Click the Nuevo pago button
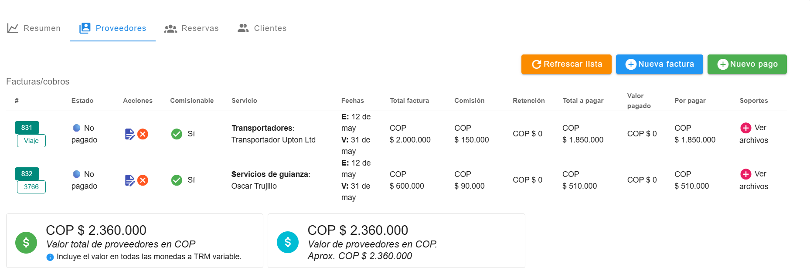The image size is (810, 271). 747,64
